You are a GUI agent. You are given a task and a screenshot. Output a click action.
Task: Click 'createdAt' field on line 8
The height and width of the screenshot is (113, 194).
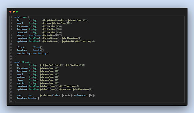[x=22, y=38]
